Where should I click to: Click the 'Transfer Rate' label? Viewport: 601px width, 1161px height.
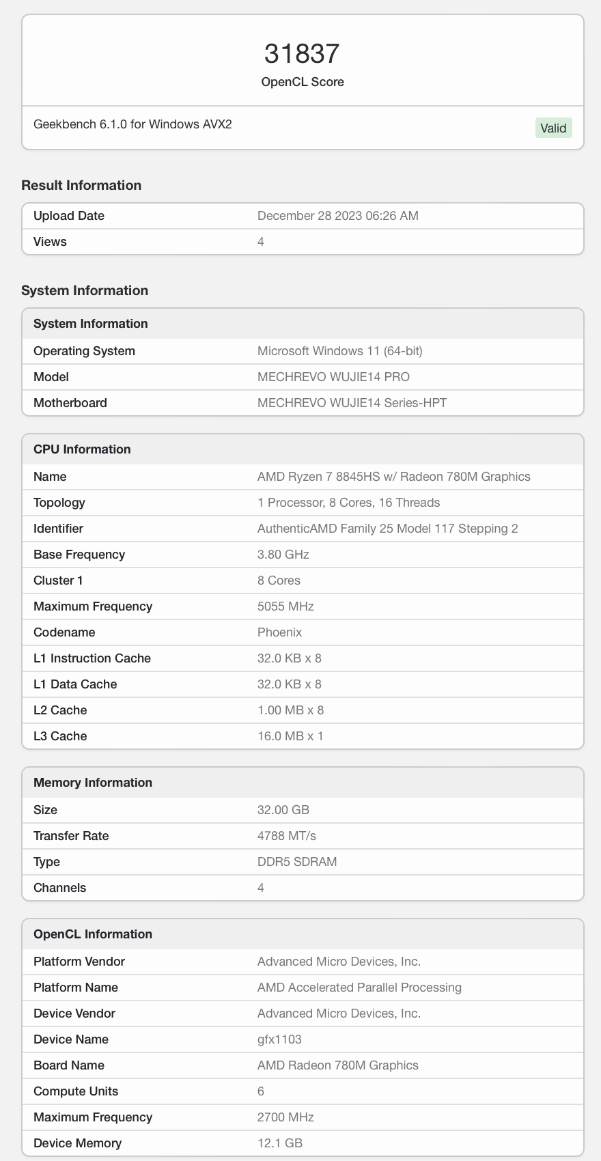coord(71,836)
